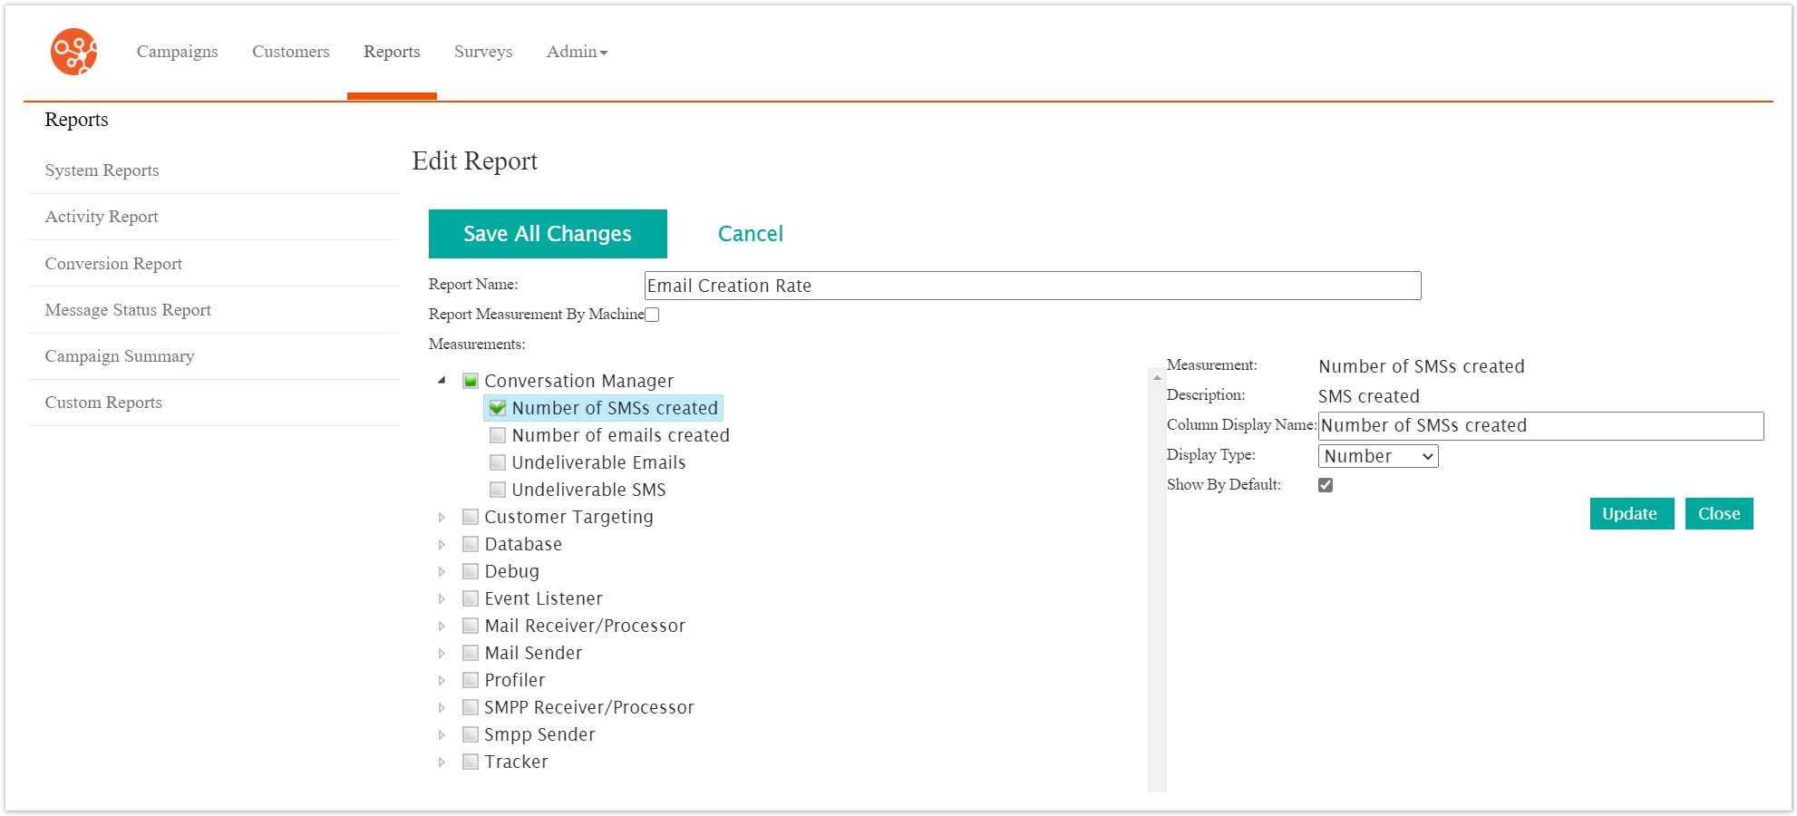
Task: Expand the Database measurement group
Action: [x=442, y=544]
